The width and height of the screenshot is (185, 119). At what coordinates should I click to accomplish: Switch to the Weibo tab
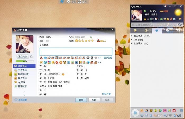click(146, 31)
